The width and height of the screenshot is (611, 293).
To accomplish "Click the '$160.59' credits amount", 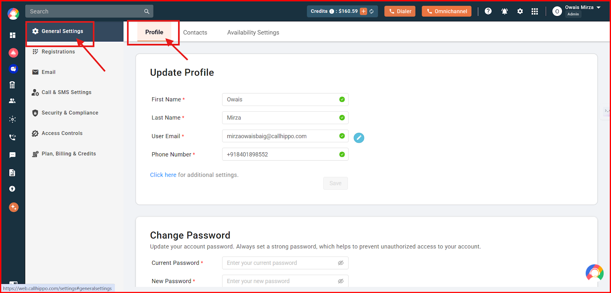I will point(348,11).
